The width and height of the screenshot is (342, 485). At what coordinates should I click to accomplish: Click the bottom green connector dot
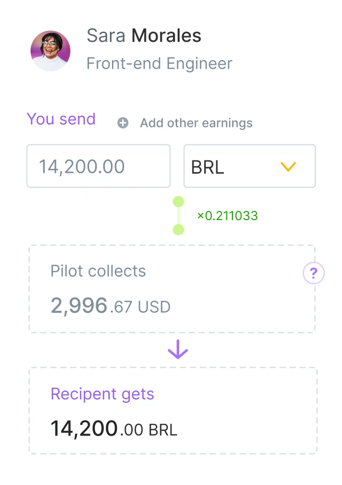[x=178, y=230]
